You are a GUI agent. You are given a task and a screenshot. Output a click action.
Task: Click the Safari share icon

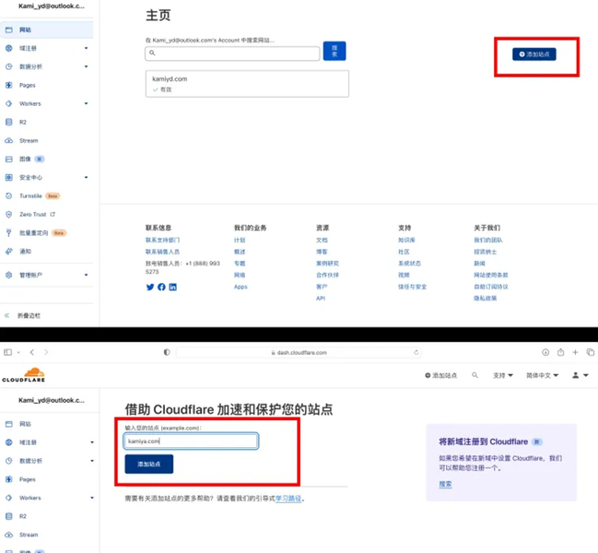(x=560, y=352)
